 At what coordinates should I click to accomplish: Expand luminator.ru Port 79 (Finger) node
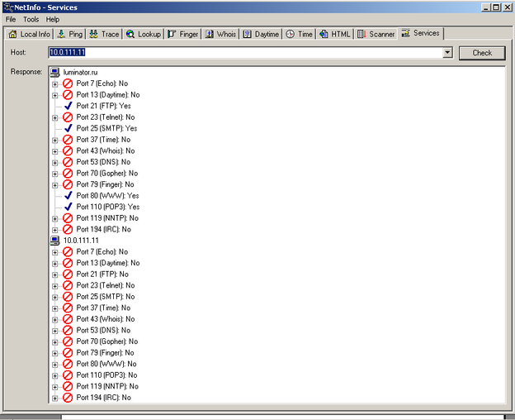pos(54,185)
